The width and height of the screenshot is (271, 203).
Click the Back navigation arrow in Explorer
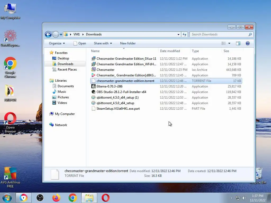click(x=48, y=34)
